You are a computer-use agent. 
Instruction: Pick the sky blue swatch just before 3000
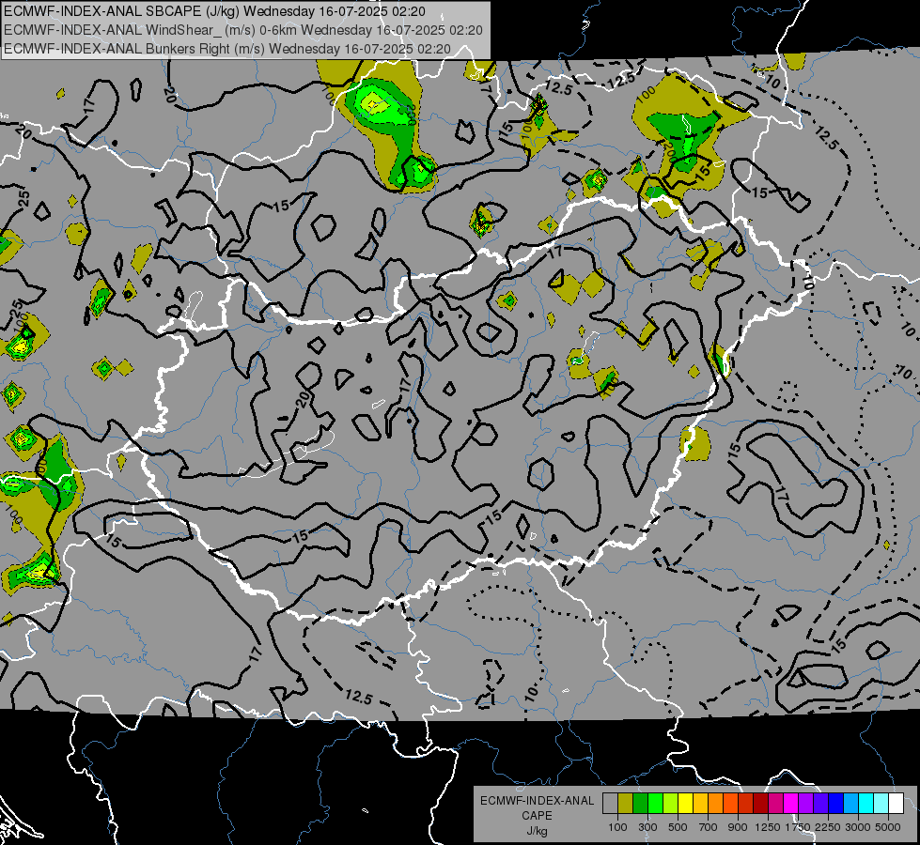pyautogui.click(x=851, y=803)
